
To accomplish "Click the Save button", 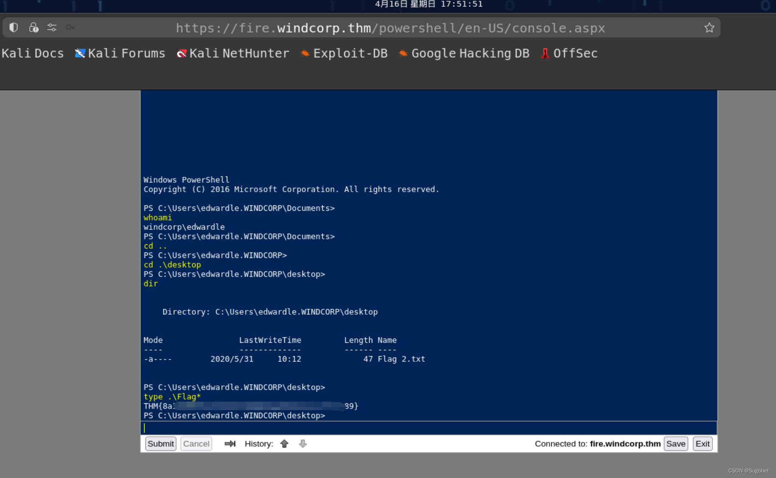I will [676, 444].
